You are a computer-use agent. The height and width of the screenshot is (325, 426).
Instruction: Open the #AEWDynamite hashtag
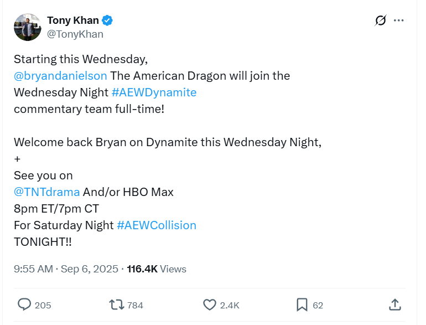[x=154, y=92]
